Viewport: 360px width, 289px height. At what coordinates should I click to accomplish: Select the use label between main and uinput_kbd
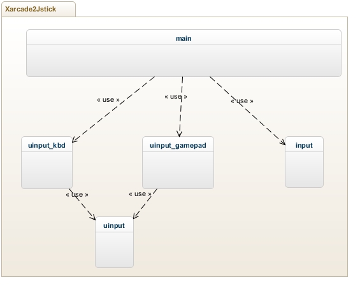[x=108, y=100]
